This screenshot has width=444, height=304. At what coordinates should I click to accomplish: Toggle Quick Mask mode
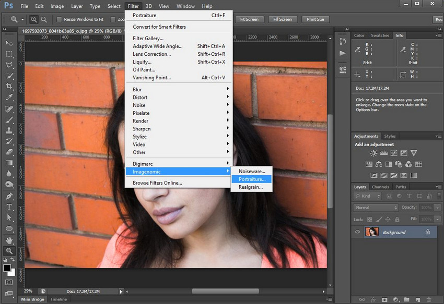(9, 282)
